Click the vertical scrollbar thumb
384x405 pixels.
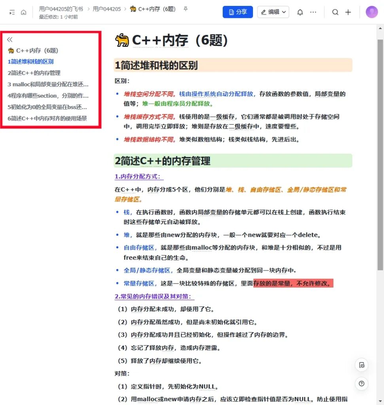(x=380, y=155)
